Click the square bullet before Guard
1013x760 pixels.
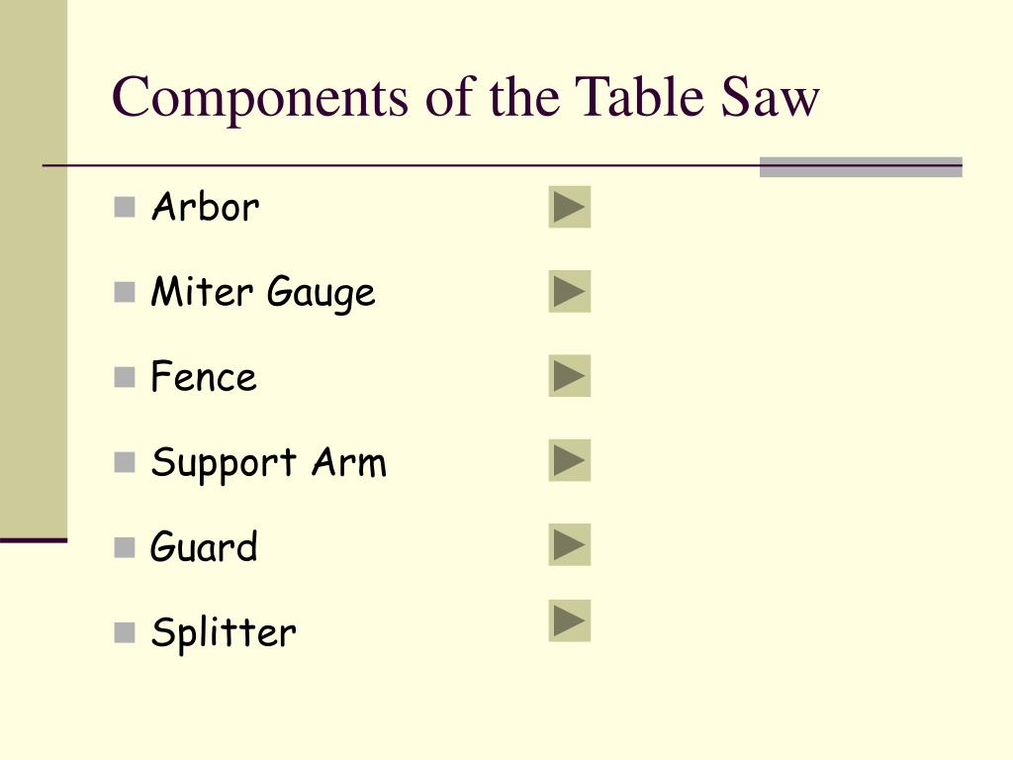point(124,547)
